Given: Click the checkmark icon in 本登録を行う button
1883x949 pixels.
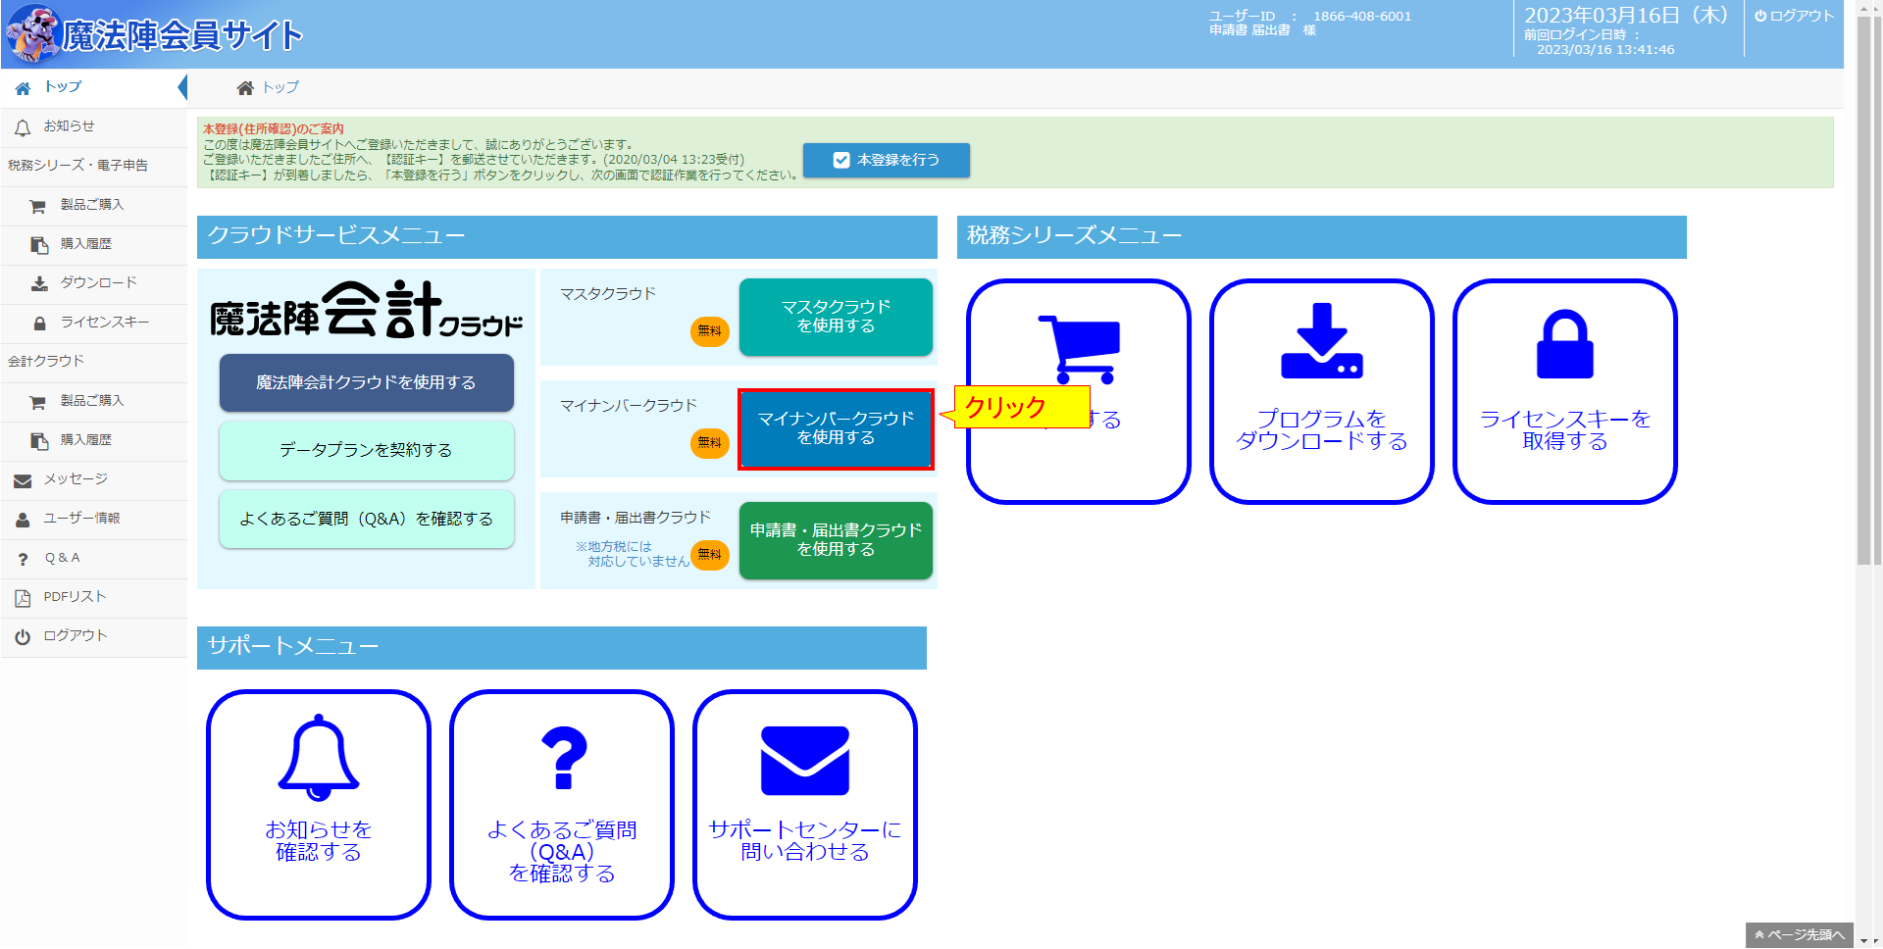Looking at the screenshot, I should tap(841, 160).
